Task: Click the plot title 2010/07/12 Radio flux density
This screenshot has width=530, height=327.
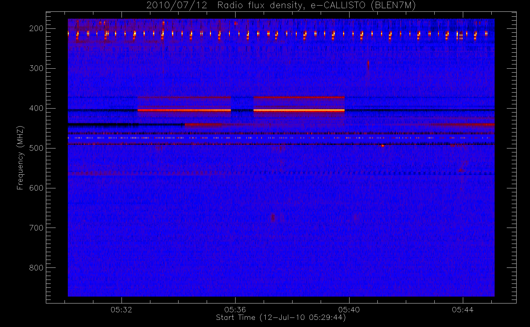Action: (x=281, y=6)
